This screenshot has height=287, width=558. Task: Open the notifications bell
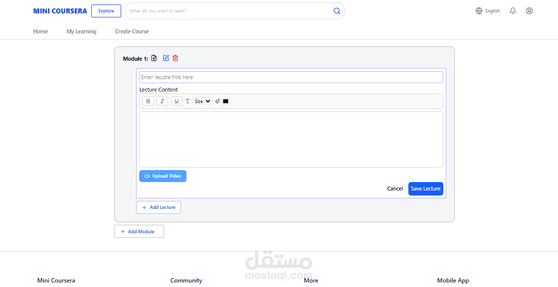coord(513,11)
